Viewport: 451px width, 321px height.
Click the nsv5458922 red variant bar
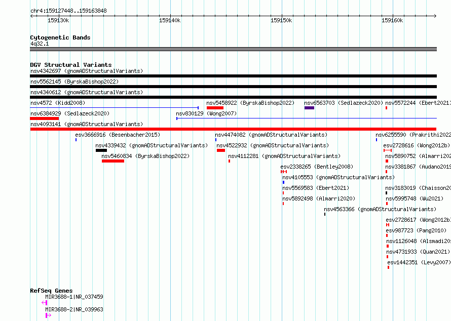[x=215, y=108]
